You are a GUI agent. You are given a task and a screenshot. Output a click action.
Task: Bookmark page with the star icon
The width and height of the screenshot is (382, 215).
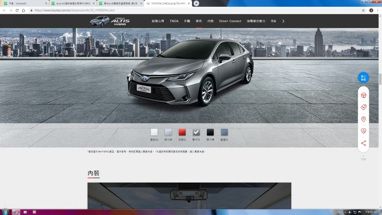pyautogui.click(x=363, y=11)
